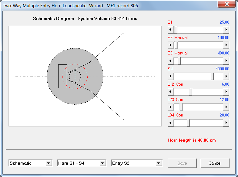The height and width of the screenshot is (177, 238).
Task: Click the S2 Manual slider left arrow
Action: pos(171,45)
